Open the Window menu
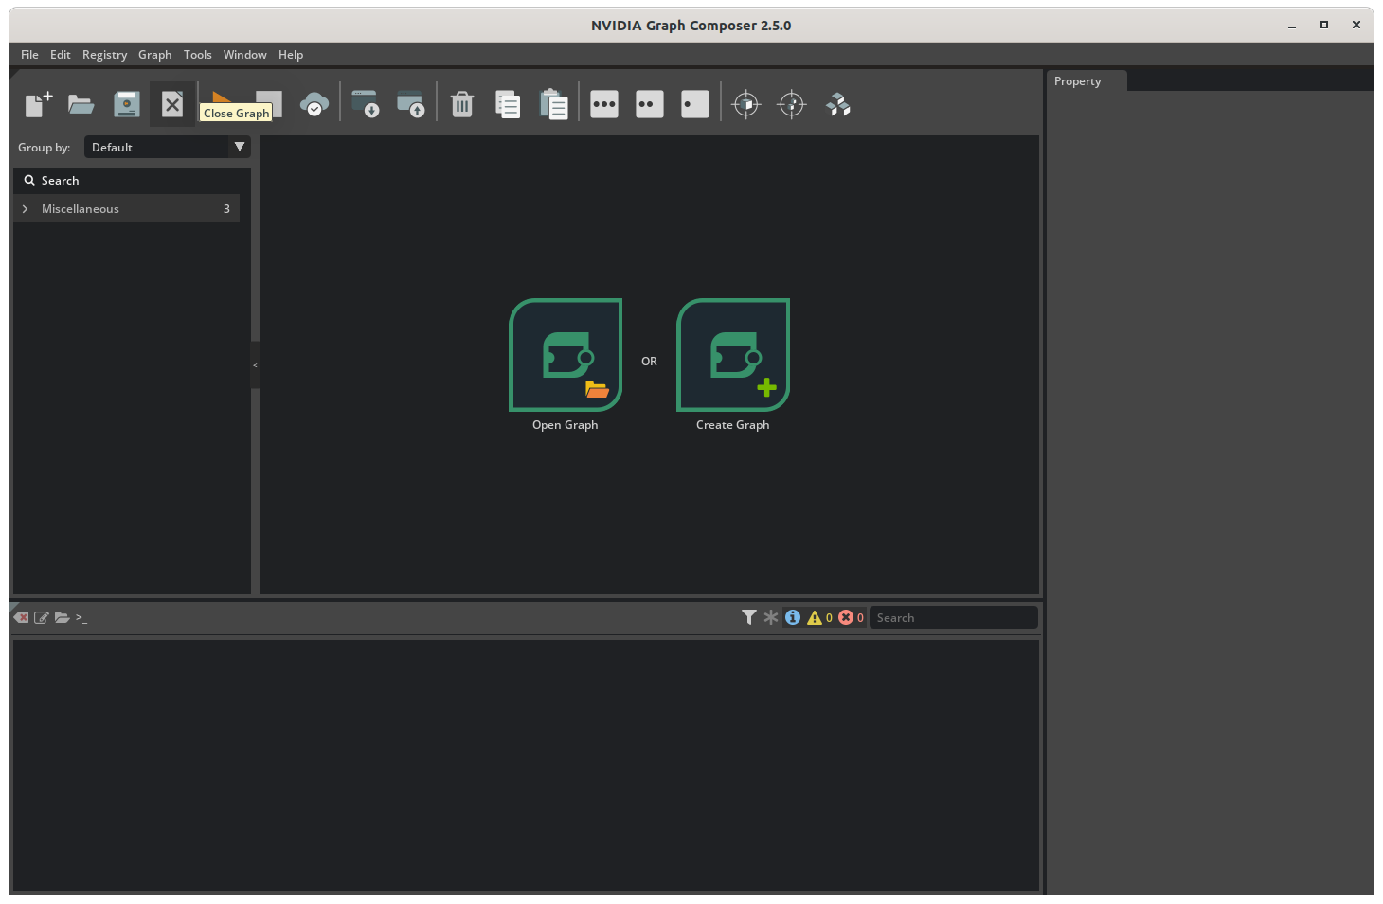The width and height of the screenshot is (1383, 904). pyautogui.click(x=244, y=55)
